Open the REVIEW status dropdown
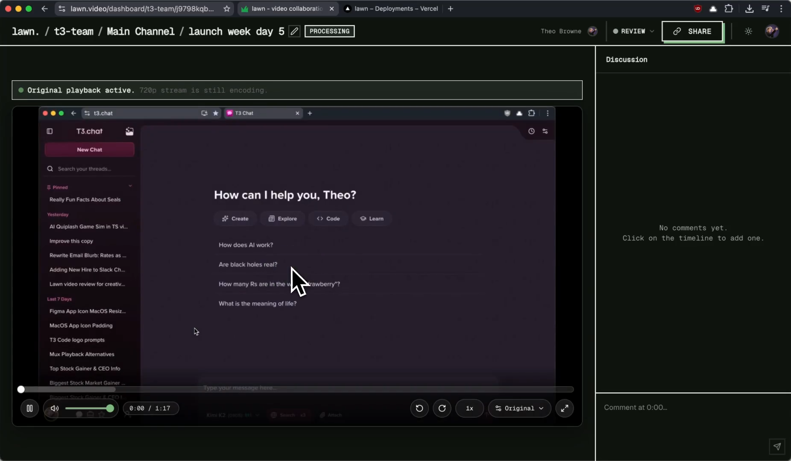791x461 pixels. click(633, 31)
